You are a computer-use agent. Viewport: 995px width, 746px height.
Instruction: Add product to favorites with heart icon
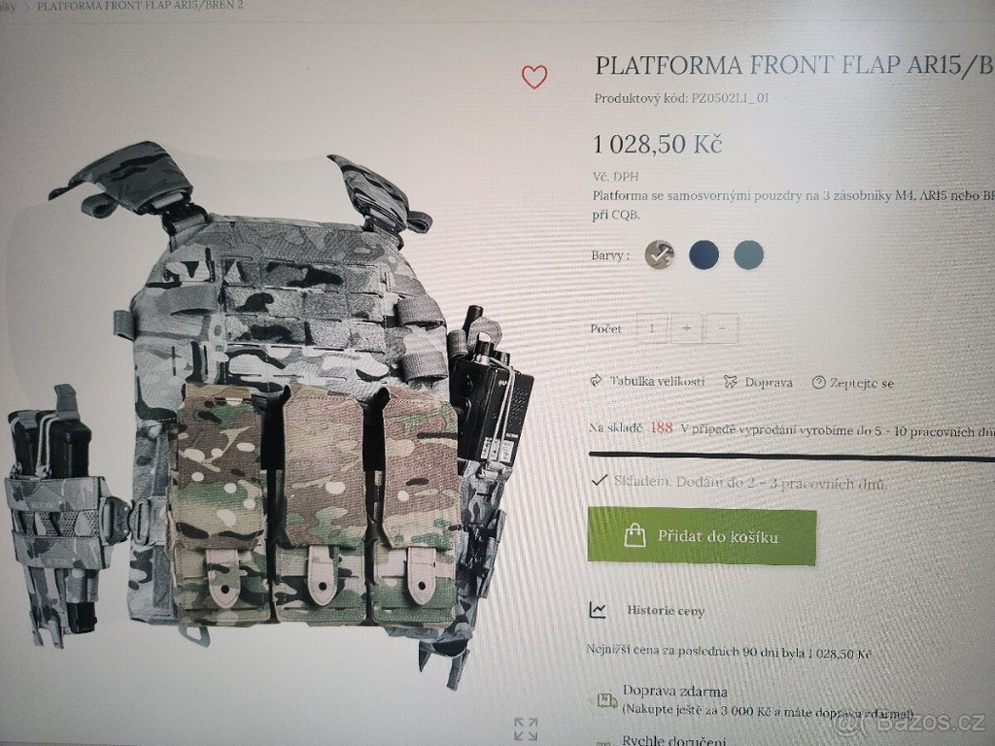click(x=534, y=77)
